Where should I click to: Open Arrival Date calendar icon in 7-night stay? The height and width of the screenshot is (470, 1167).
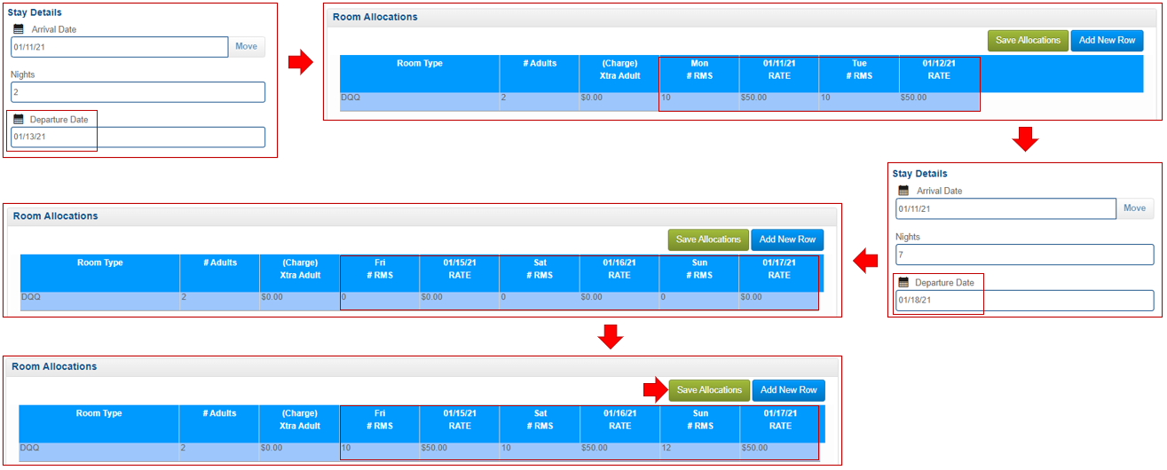point(904,191)
